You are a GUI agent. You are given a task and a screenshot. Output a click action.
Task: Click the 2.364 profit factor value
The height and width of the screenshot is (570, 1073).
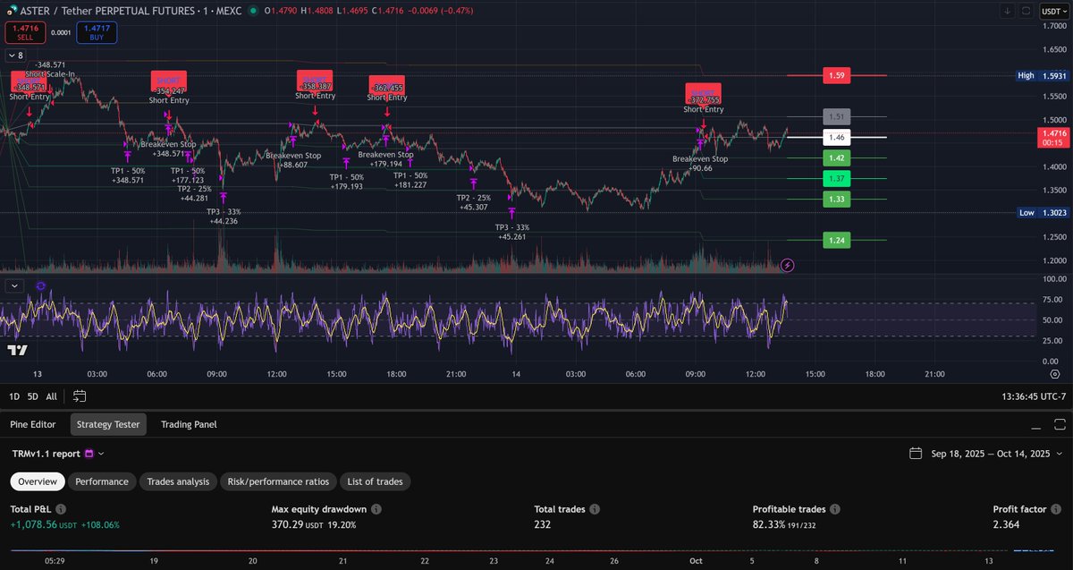(x=1006, y=524)
